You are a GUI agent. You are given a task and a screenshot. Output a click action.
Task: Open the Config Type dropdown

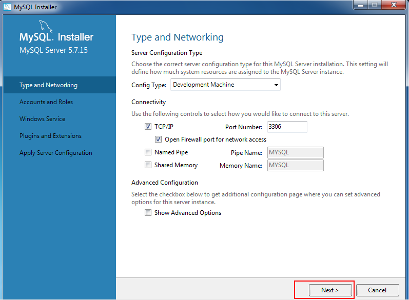(225, 85)
